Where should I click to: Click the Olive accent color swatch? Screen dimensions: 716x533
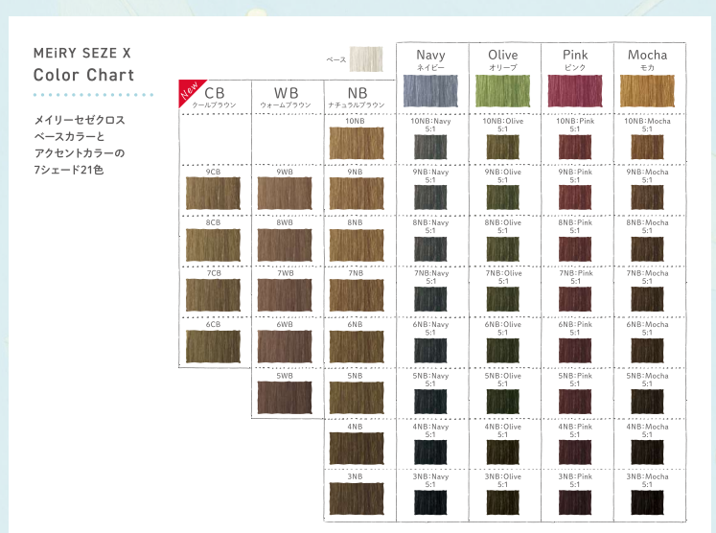pyautogui.click(x=503, y=91)
